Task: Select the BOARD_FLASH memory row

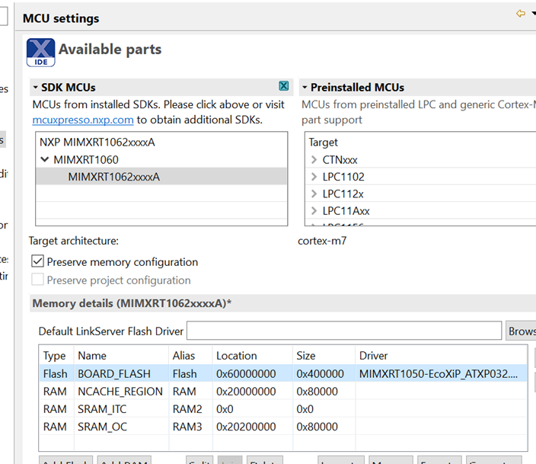Action: click(114, 374)
